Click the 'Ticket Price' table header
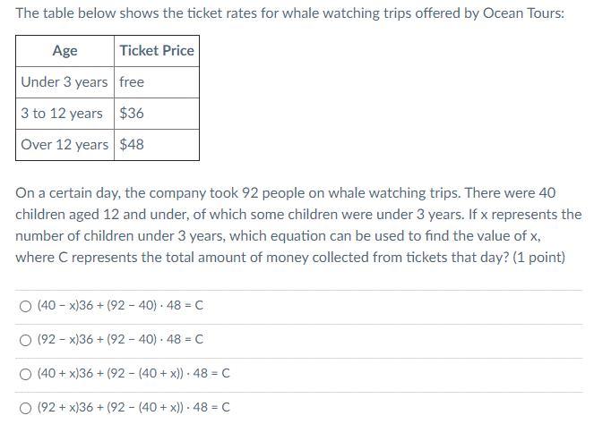The height and width of the screenshot is (441, 594). coord(157,51)
